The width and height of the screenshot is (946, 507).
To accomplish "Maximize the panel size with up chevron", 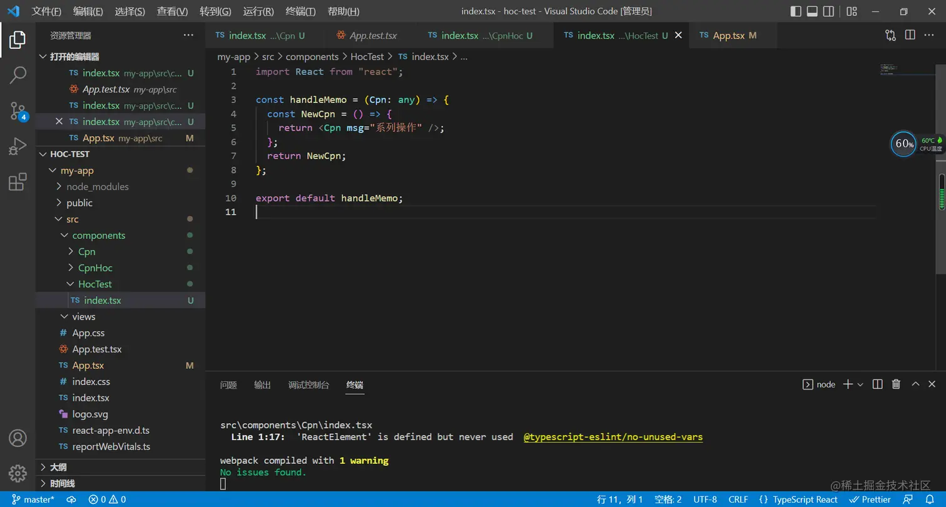I will tap(915, 384).
